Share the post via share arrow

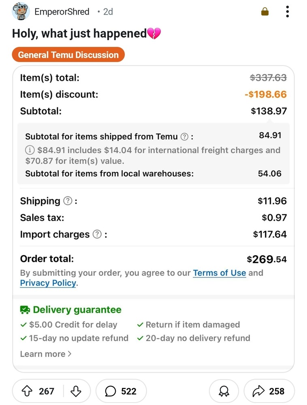[x=269, y=391]
